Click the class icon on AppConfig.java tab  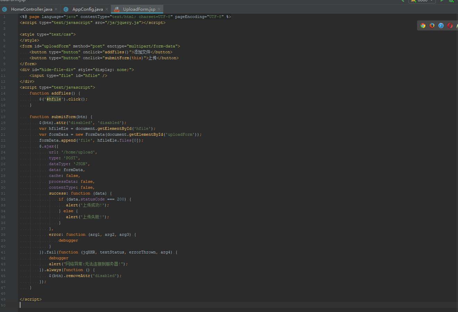click(x=66, y=9)
